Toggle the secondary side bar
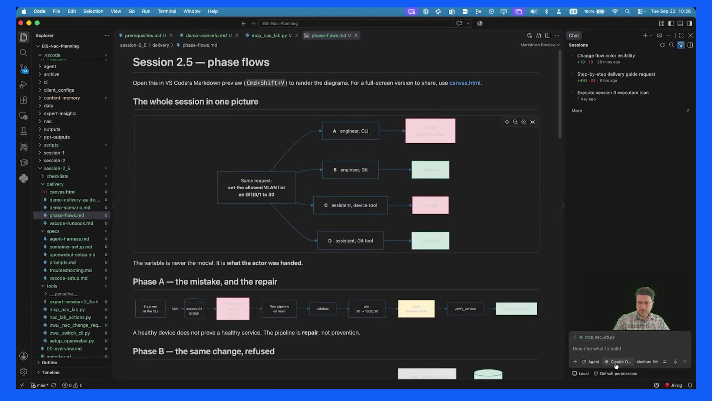712x401 pixels. (689, 23)
